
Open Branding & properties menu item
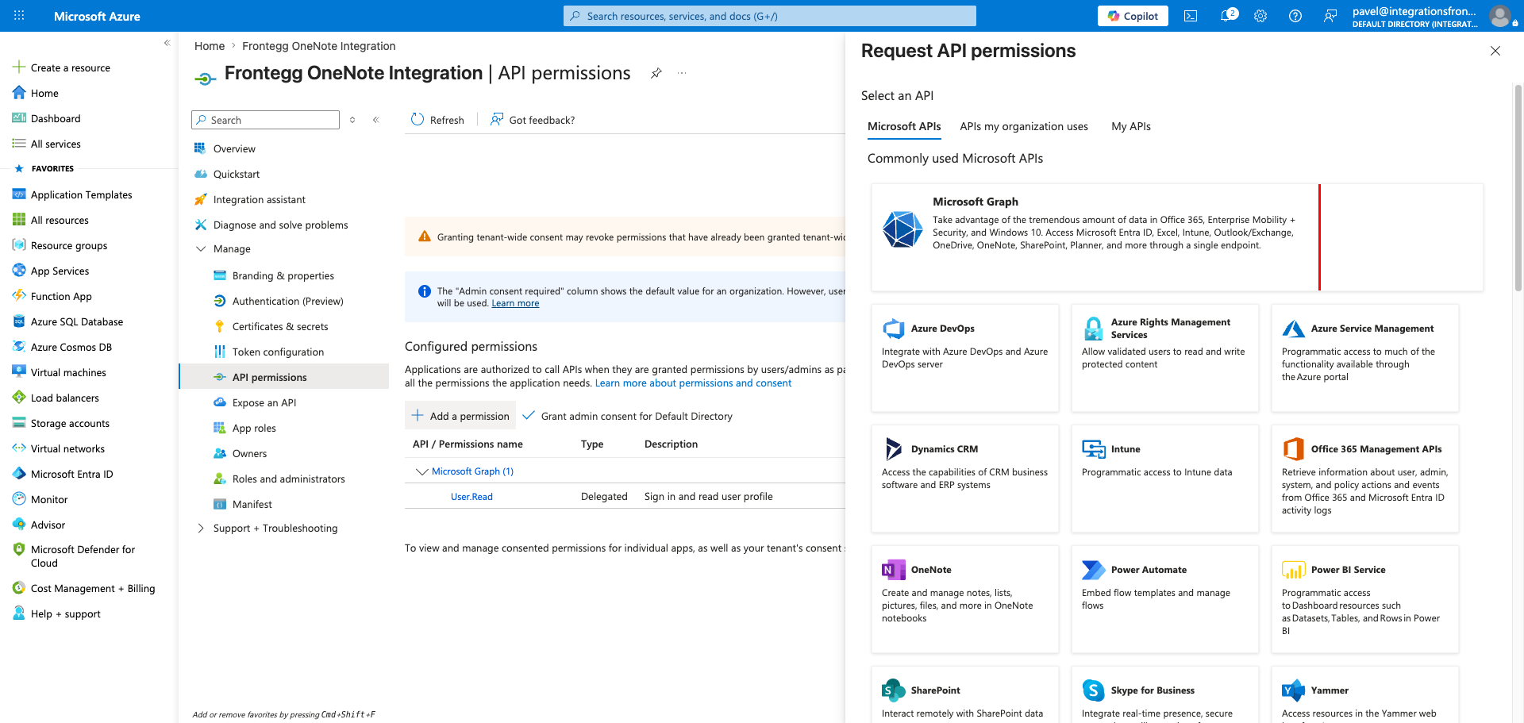pyautogui.click(x=284, y=275)
